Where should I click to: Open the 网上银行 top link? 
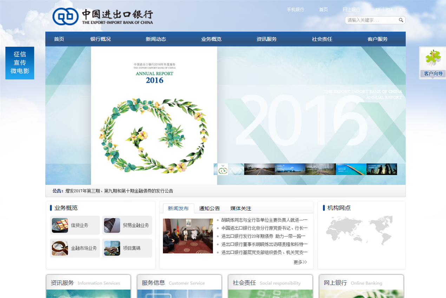point(352,9)
